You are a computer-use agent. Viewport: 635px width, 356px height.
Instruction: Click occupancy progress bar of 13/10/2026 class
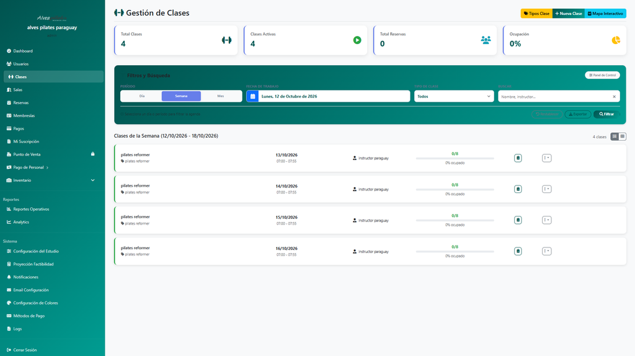(455, 158)
